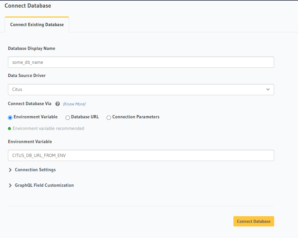Viewport: 298px width, 238px height.
Task: Click the Database URL option label
Action: [x=85, y=117]
